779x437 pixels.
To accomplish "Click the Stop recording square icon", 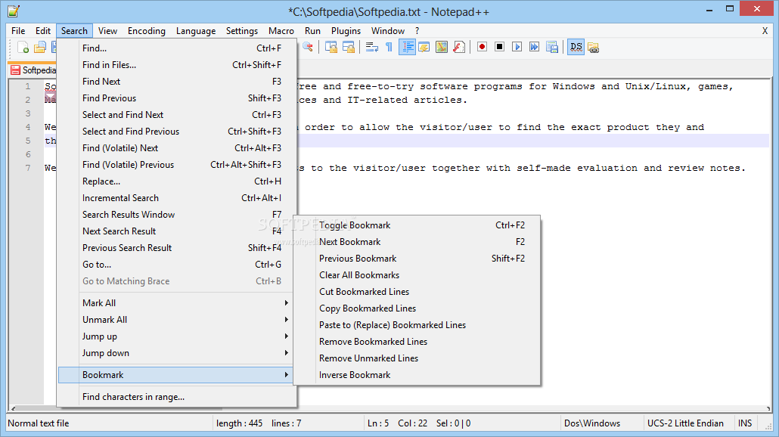I will (500, 47).
